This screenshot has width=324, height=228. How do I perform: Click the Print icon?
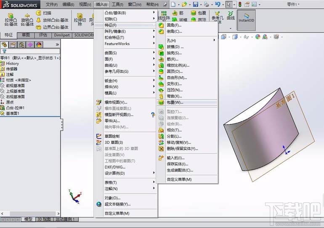pos(207,4)
